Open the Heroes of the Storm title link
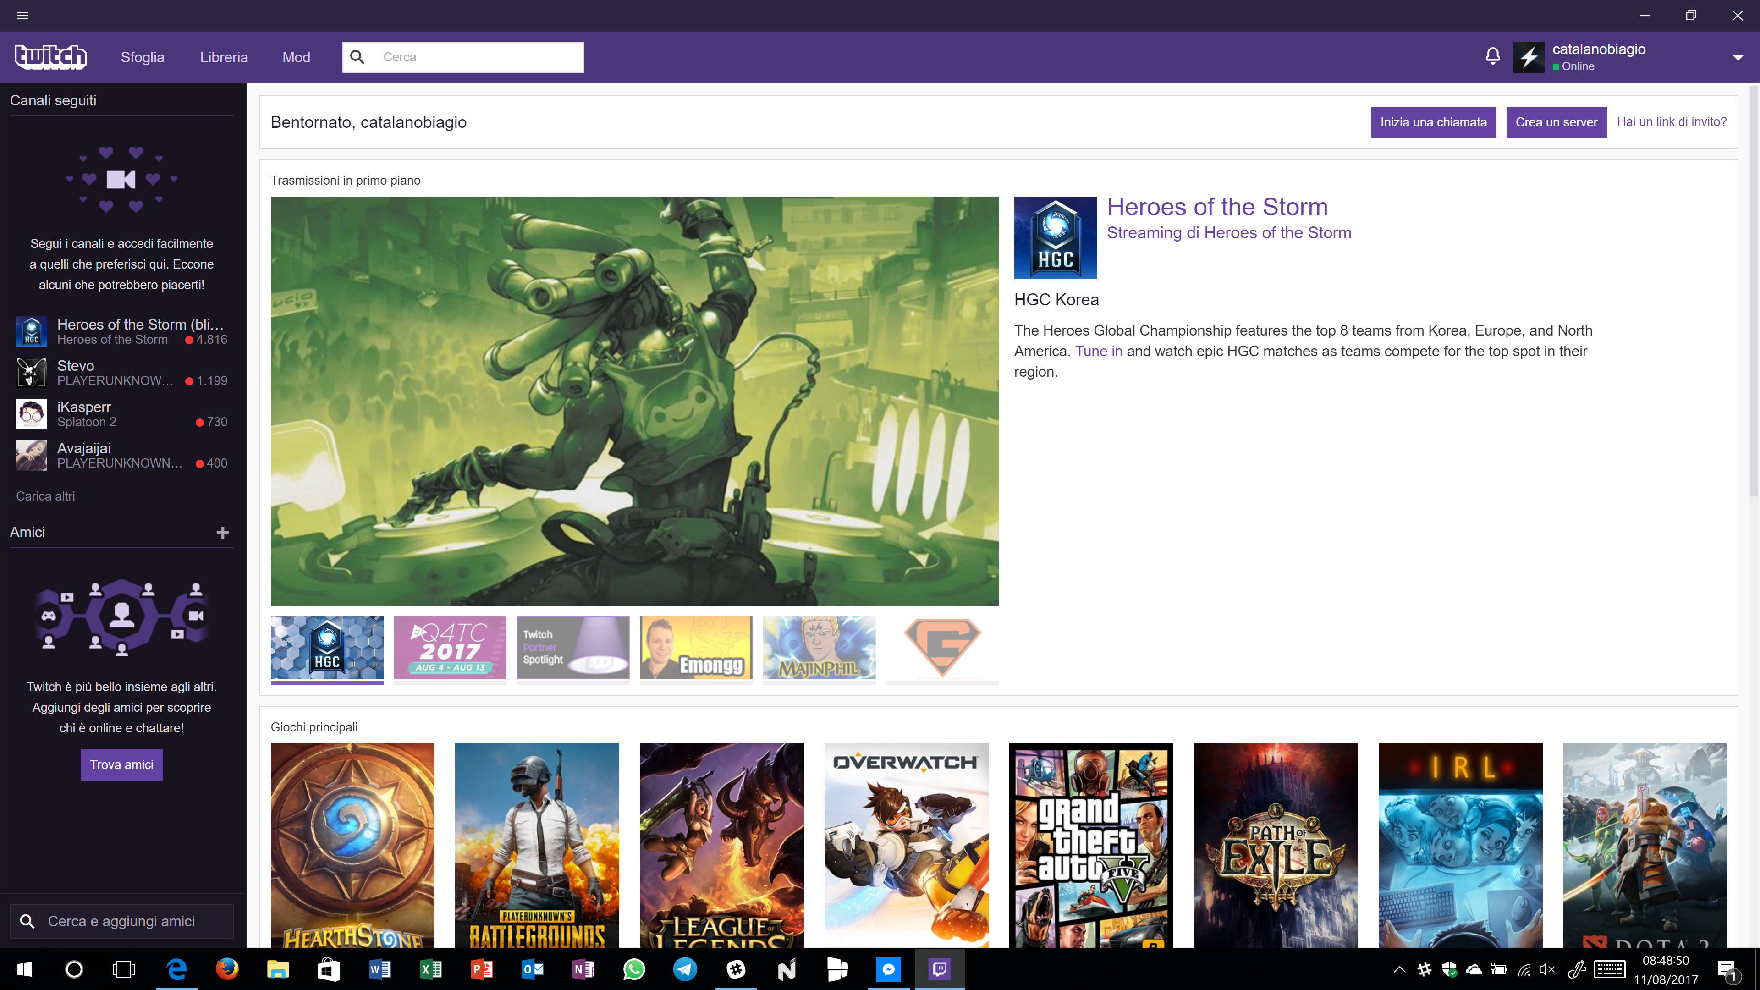This screenshot has width=1760, height=990. pos(1217,207)
